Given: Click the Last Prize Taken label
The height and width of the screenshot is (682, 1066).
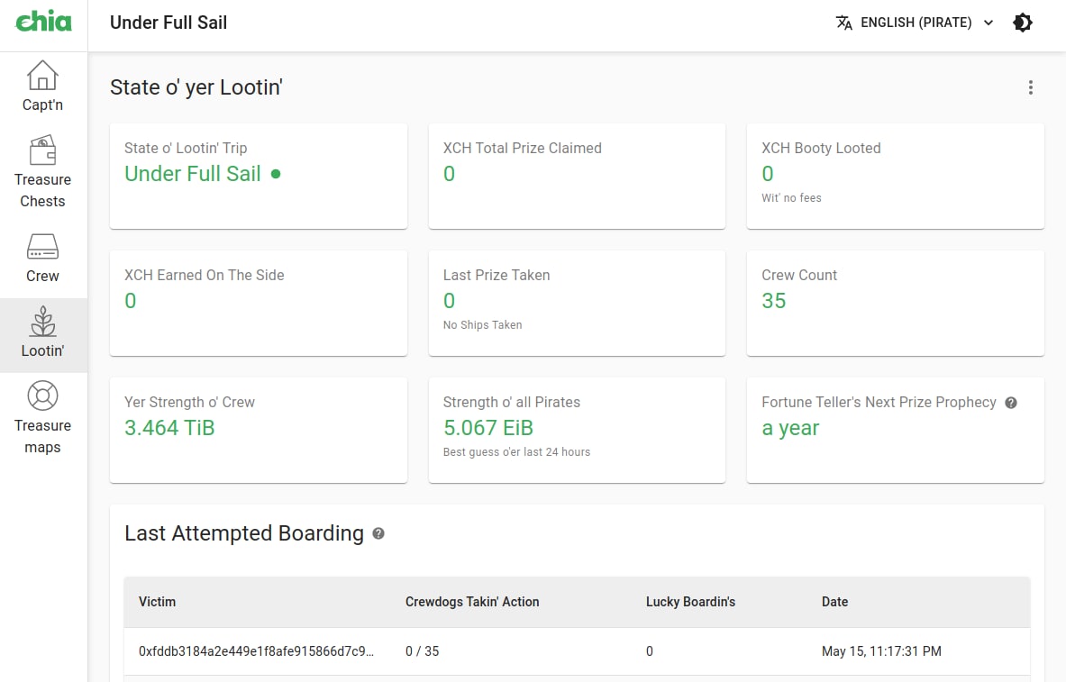Looking at the screenshot, I should 497,276.
